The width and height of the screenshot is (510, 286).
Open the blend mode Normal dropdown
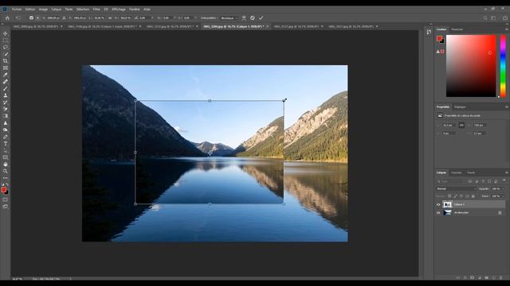pos(456,188)
